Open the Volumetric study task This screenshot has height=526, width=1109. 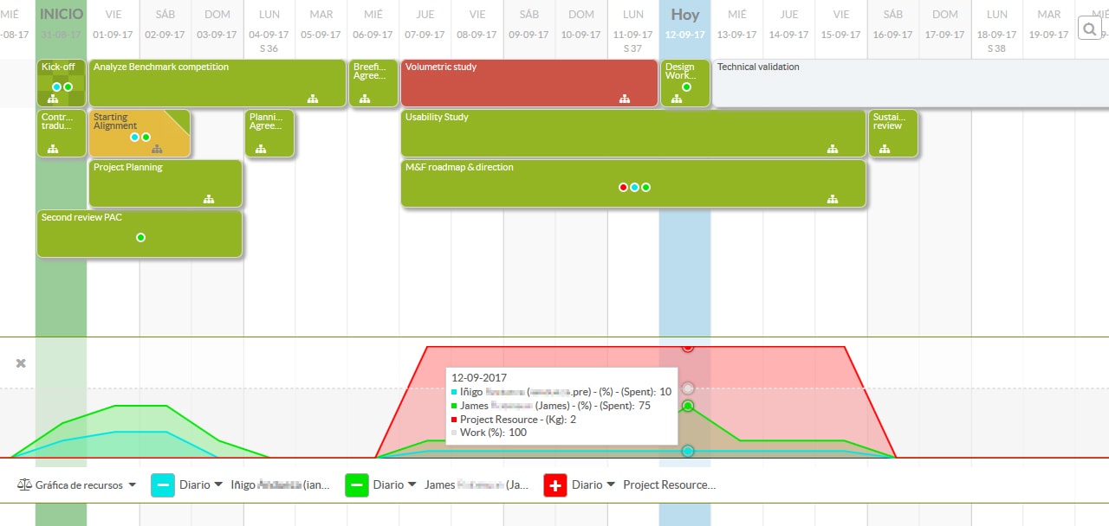click(529, 83)
